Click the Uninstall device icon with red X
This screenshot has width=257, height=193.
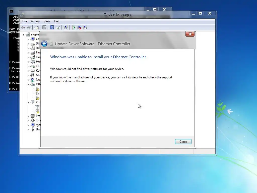[x=79, y=28]
